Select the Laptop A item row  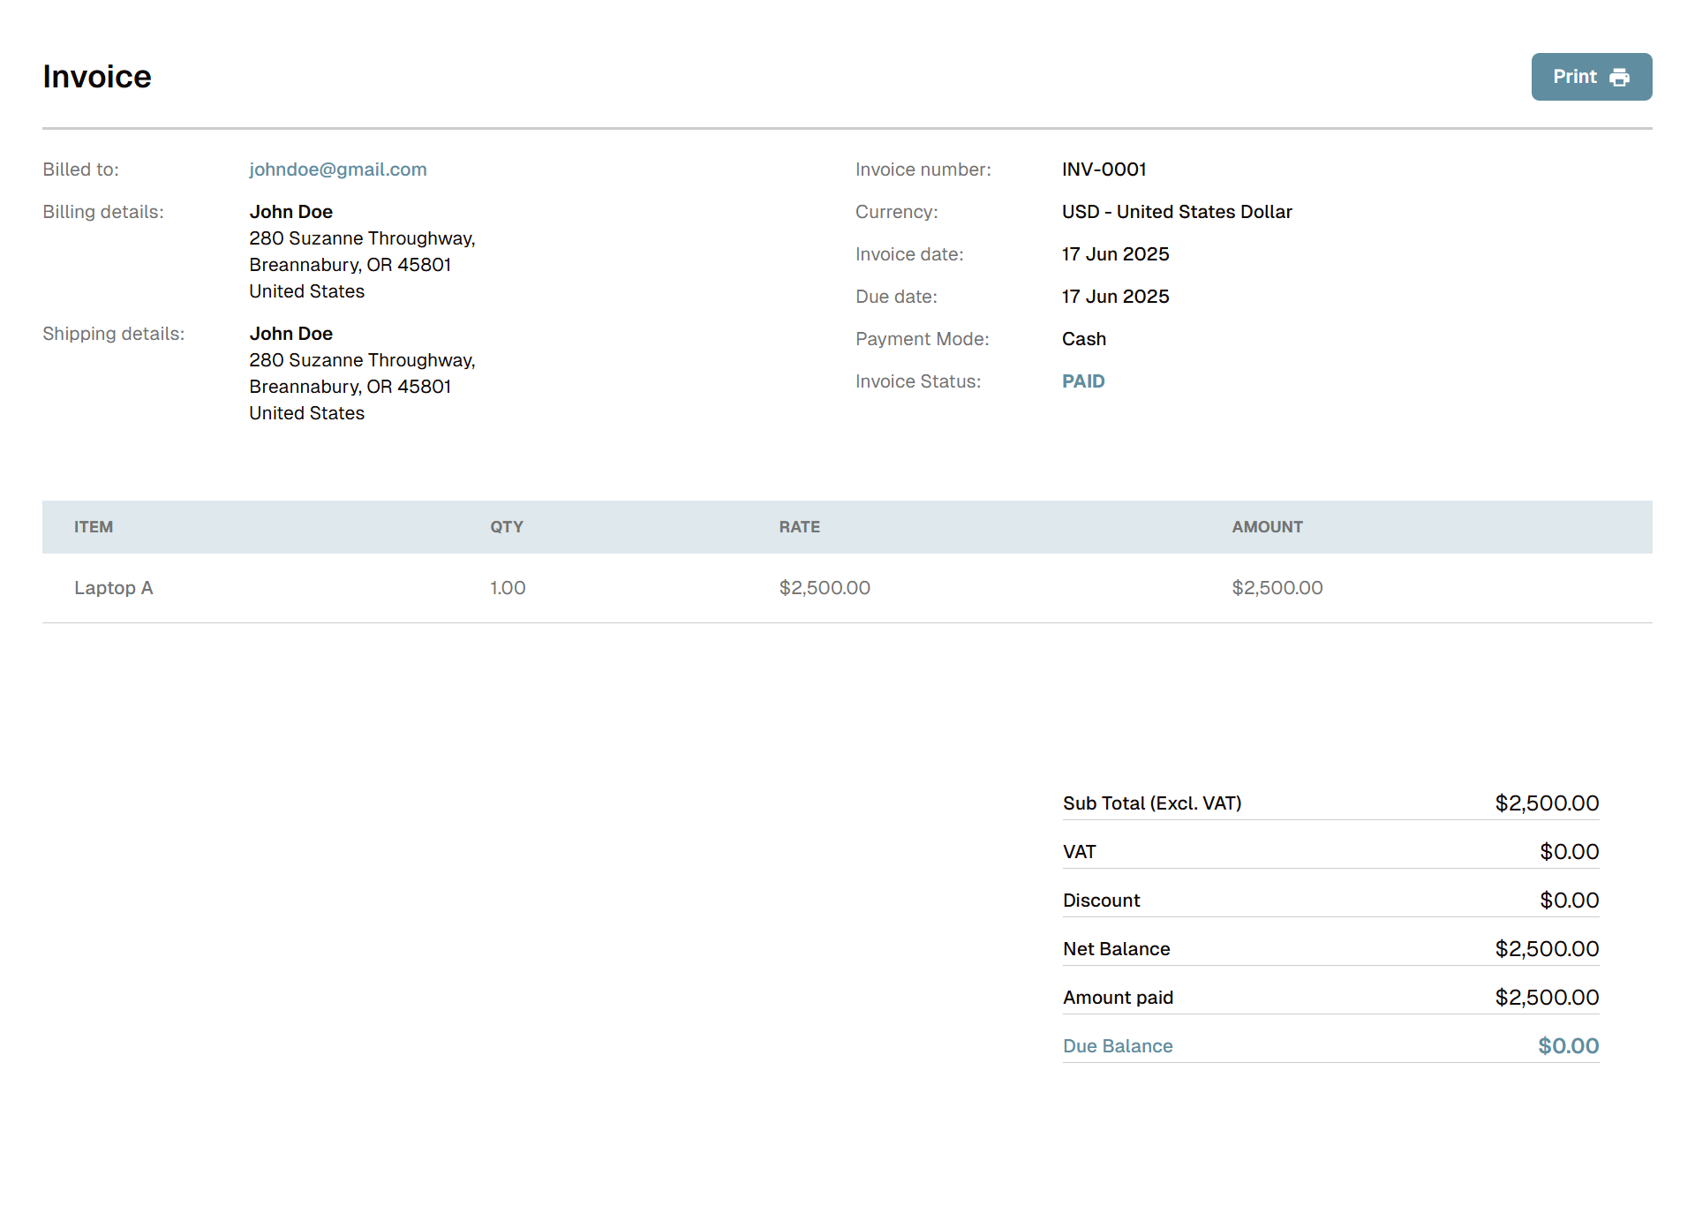(x=114, y=588)
